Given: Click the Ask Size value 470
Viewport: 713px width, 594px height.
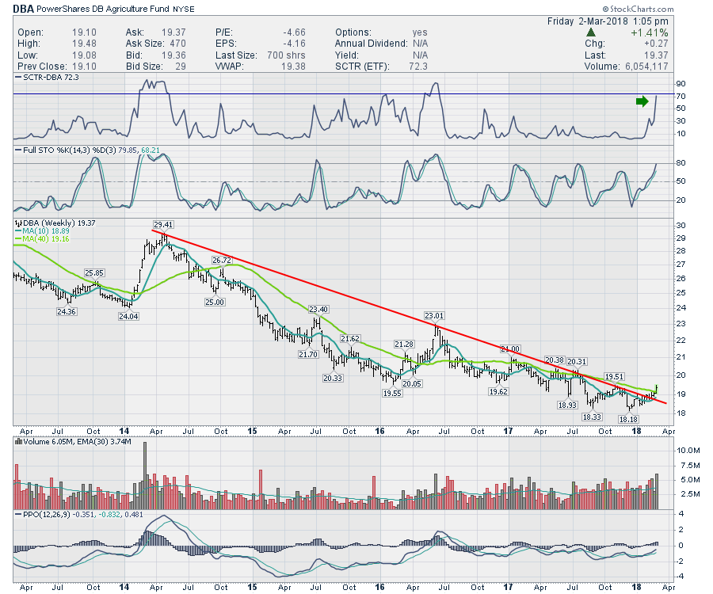Looking at the screenshot, I should (177, 44).
